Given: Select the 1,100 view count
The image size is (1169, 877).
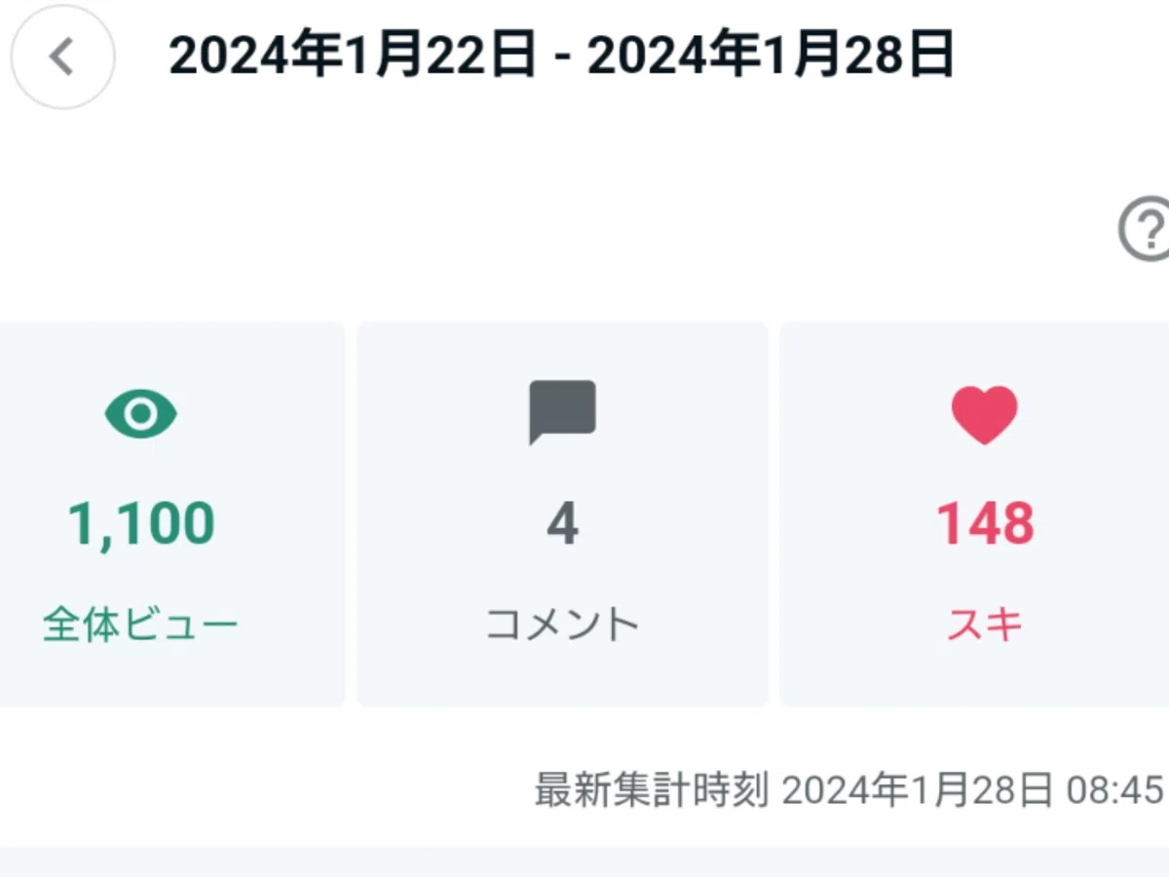Looking at the screenshot, I should tap(141, 524).
